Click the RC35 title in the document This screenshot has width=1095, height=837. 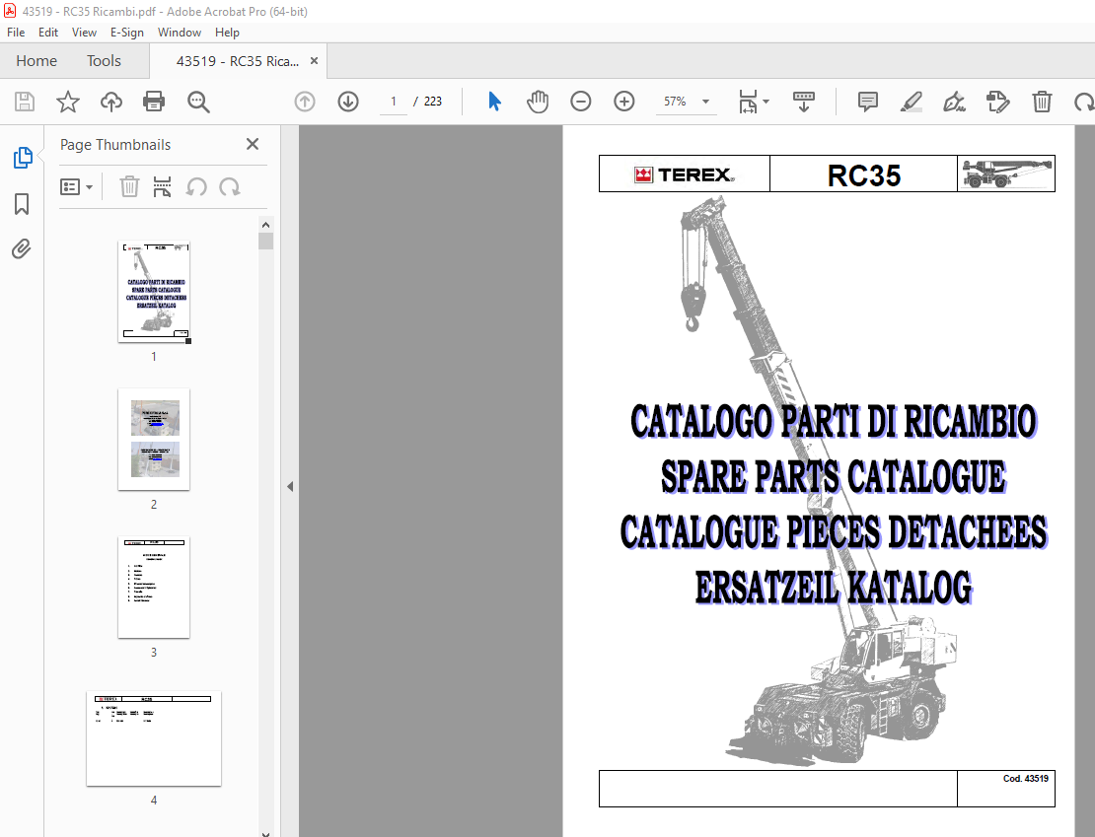[x=864, y=175]
